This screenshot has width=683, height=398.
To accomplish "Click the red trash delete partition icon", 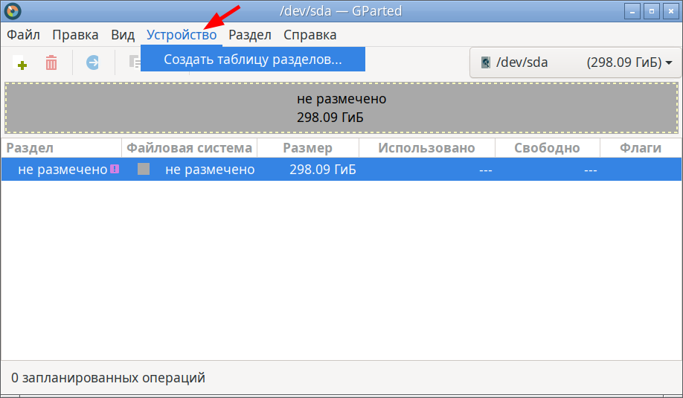I will click(x=51, y=62).
